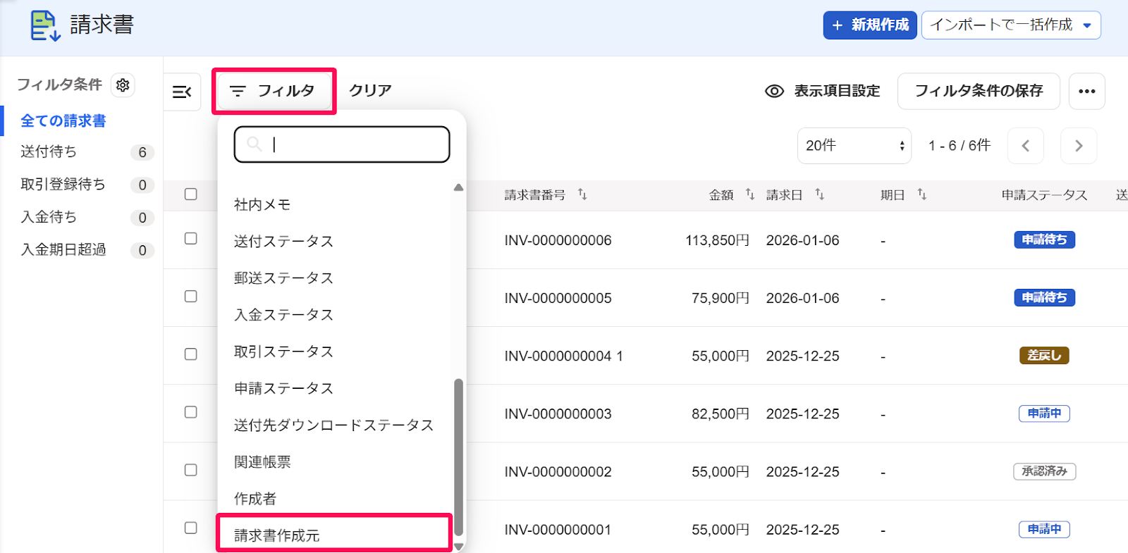1128x553 pixels.
Task: Click the eye icon of 表示項目設定
Action: pos(774,91)
